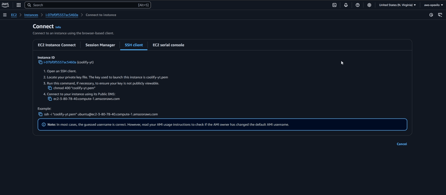Viewport: 446px width, 195px height.
Task: Click the step text 'Open an SSH client.'
Action: (62, 71)
